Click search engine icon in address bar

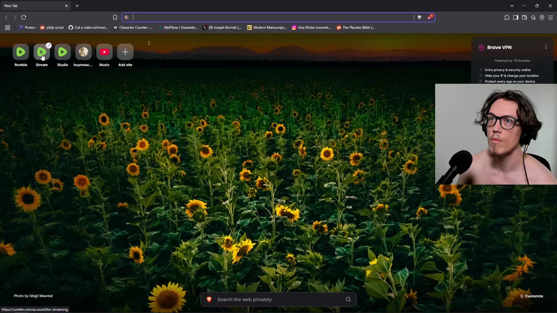[x=127, y=17]
